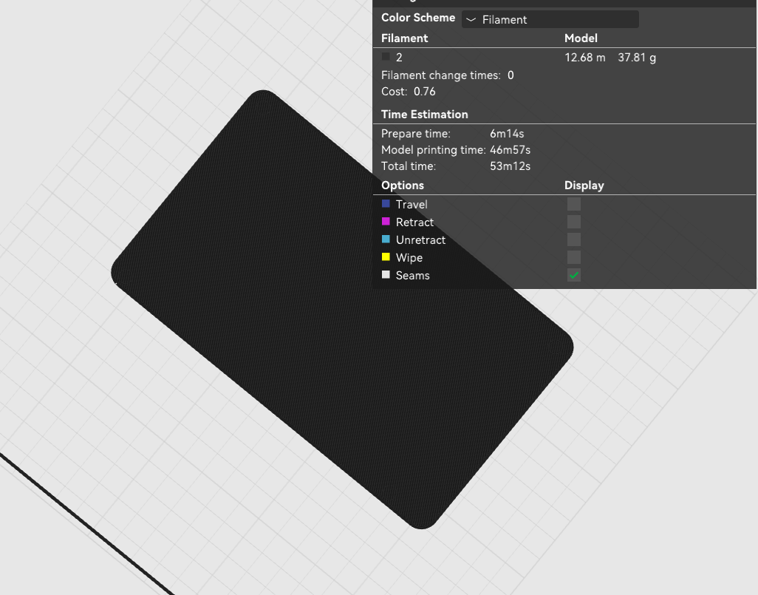The height and width of the screenshot is (595, 758).
Task: Click the magenta Retract color swatch
Action: (386, 222)
